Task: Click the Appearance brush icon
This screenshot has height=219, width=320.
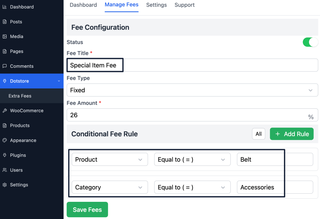Action: point(6,140)
